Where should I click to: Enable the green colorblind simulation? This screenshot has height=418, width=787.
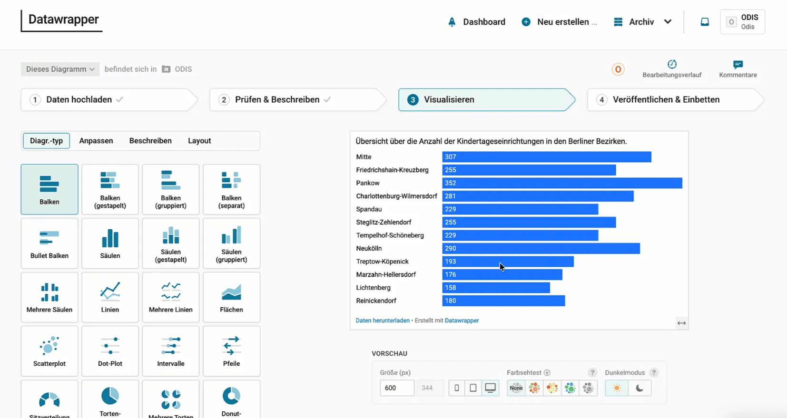coord(570,388)
